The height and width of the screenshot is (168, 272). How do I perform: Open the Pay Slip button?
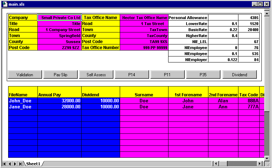pos(60,74)
